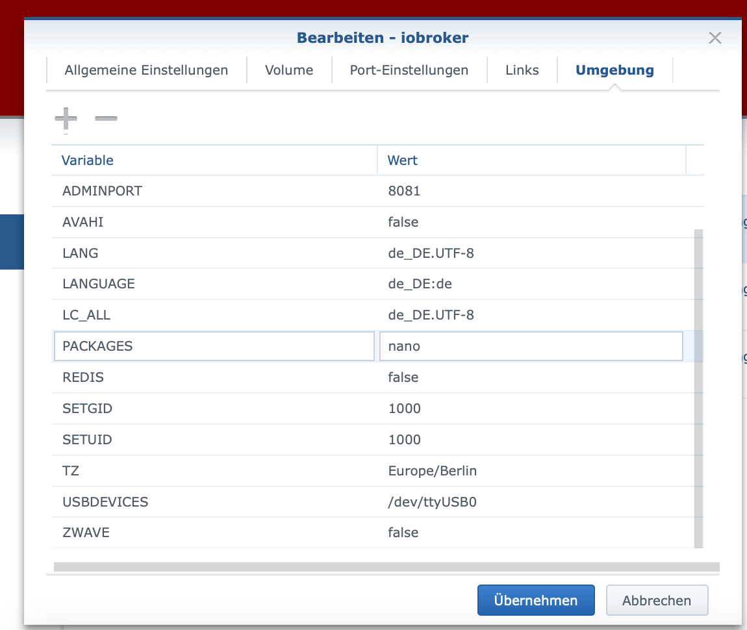Edit the PACKAGES variable name field

point(214,346)
